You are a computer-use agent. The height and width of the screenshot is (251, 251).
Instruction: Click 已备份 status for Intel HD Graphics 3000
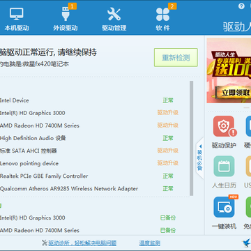(168, 218)
